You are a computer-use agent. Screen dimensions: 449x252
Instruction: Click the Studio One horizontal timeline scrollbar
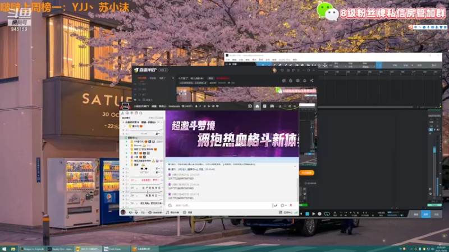(366, 107)
